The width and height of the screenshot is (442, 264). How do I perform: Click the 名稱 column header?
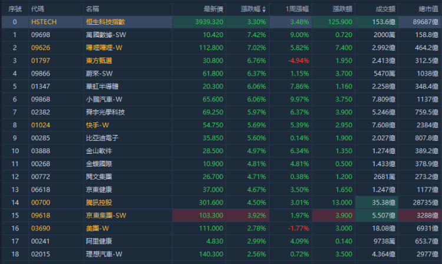click(93, 9)
